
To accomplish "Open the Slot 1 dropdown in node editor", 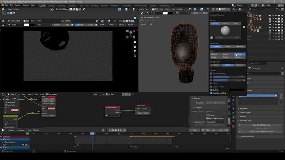I will point(99,94).
